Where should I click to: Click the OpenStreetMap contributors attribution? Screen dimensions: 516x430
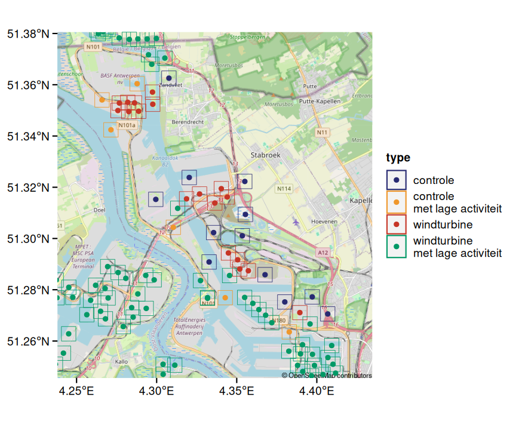point(327,376)
